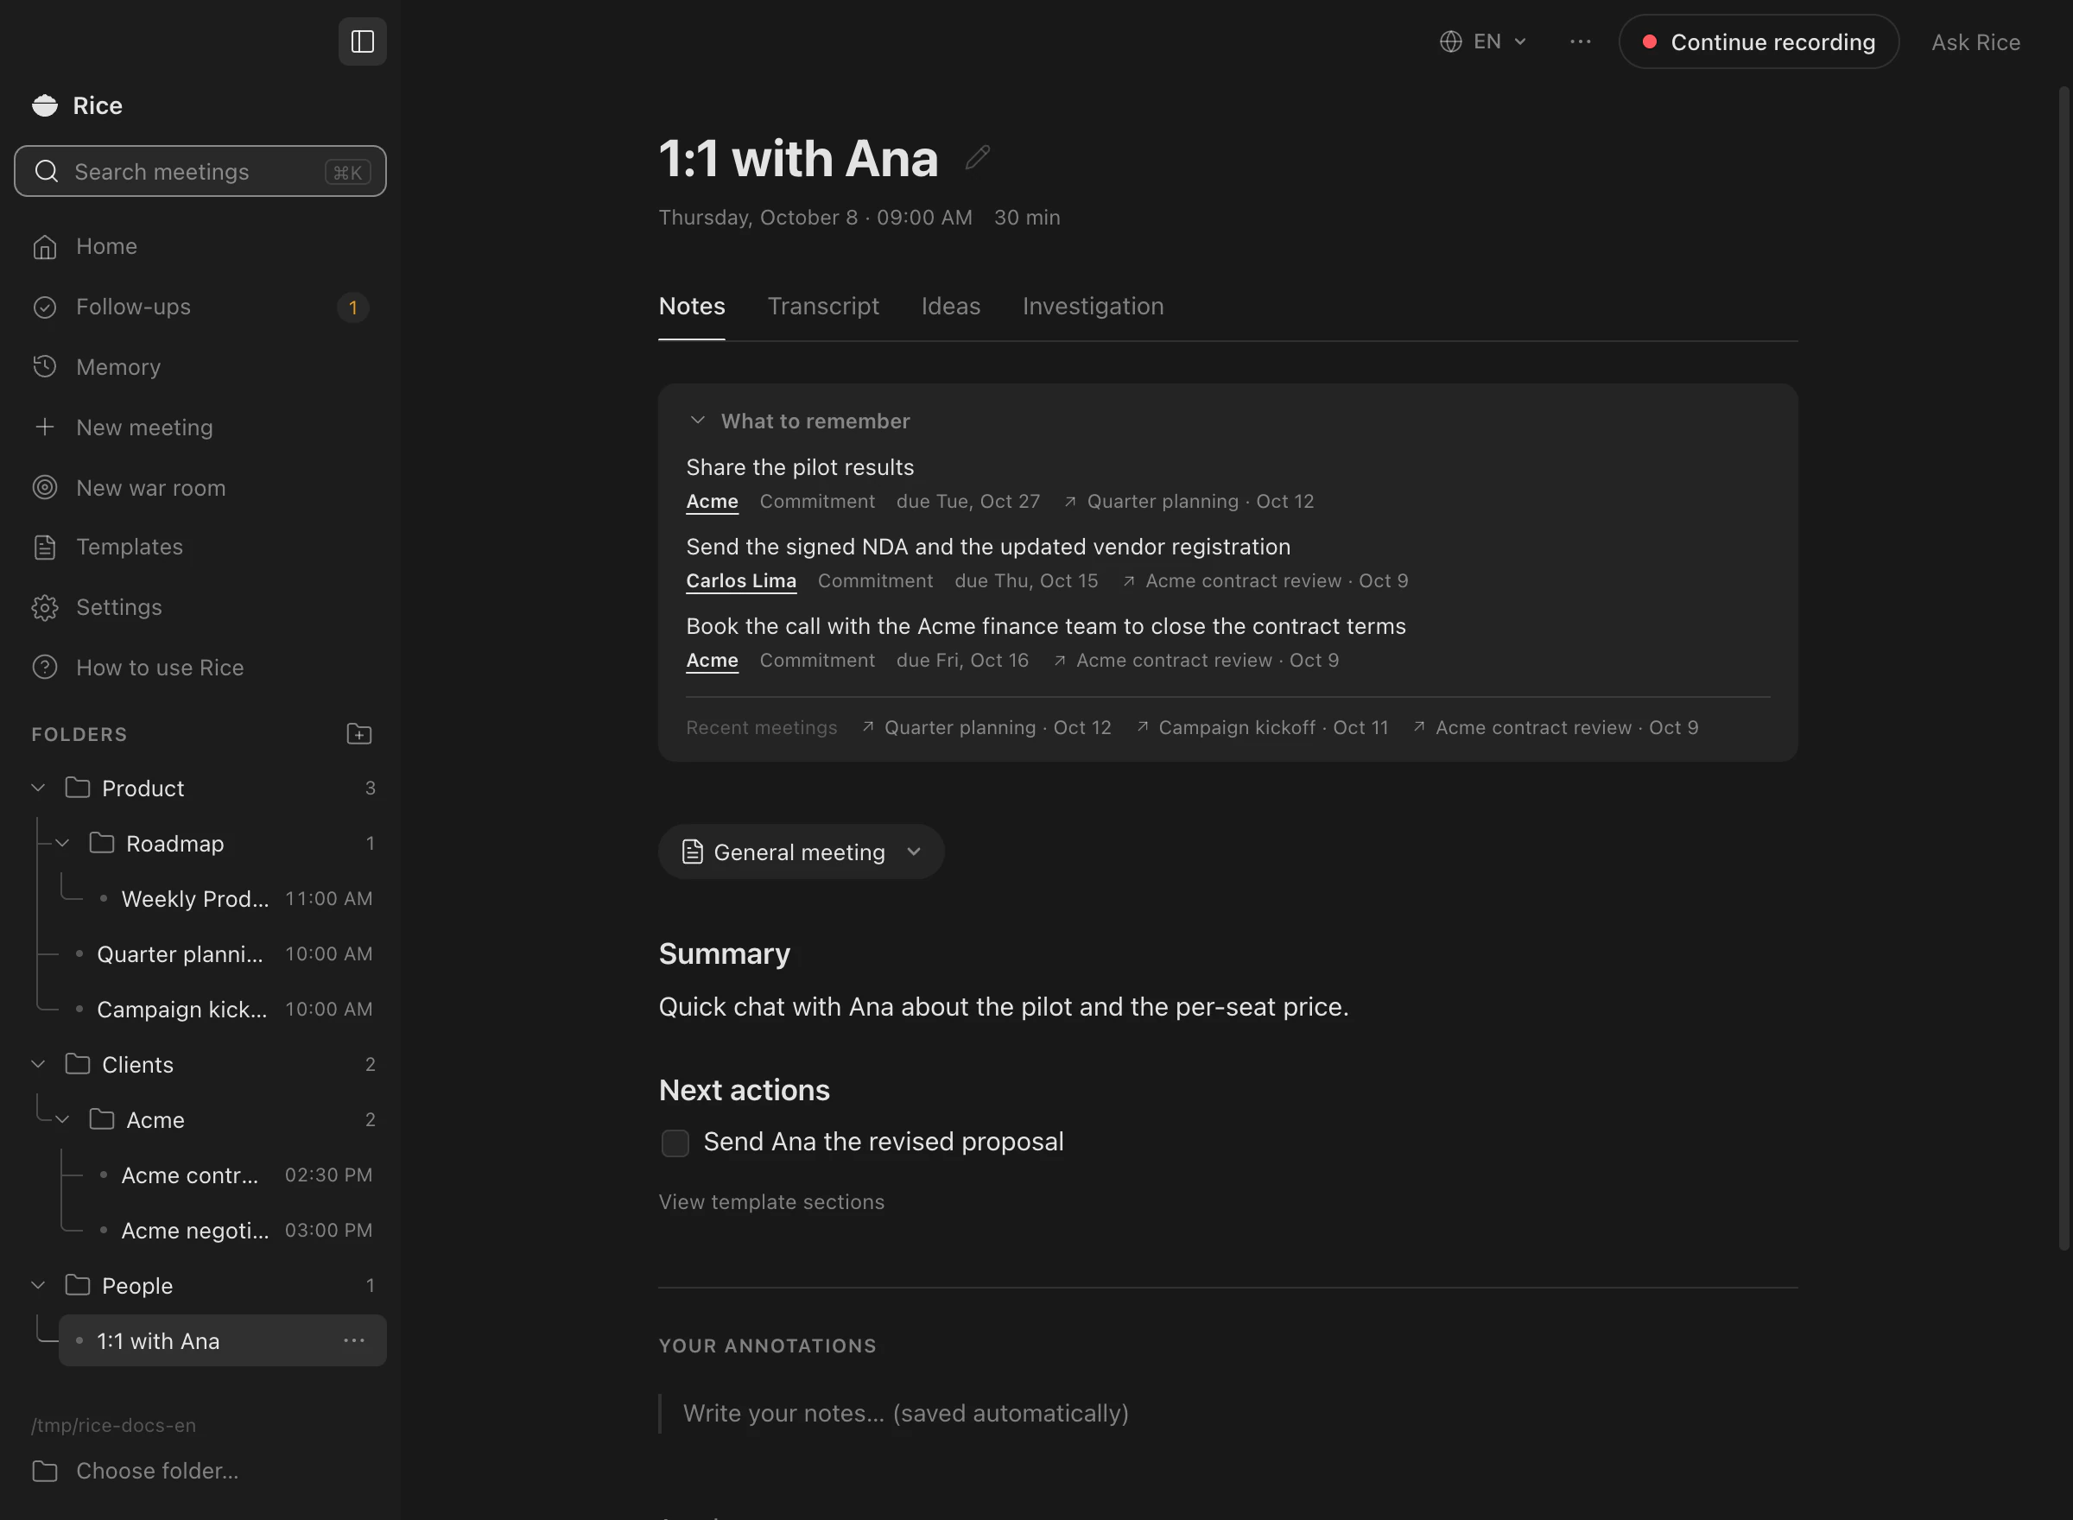The height and width of the screenshot is (1520, 2073).
Task: Switch to the Transcript tab
Action: pos(823,307)
